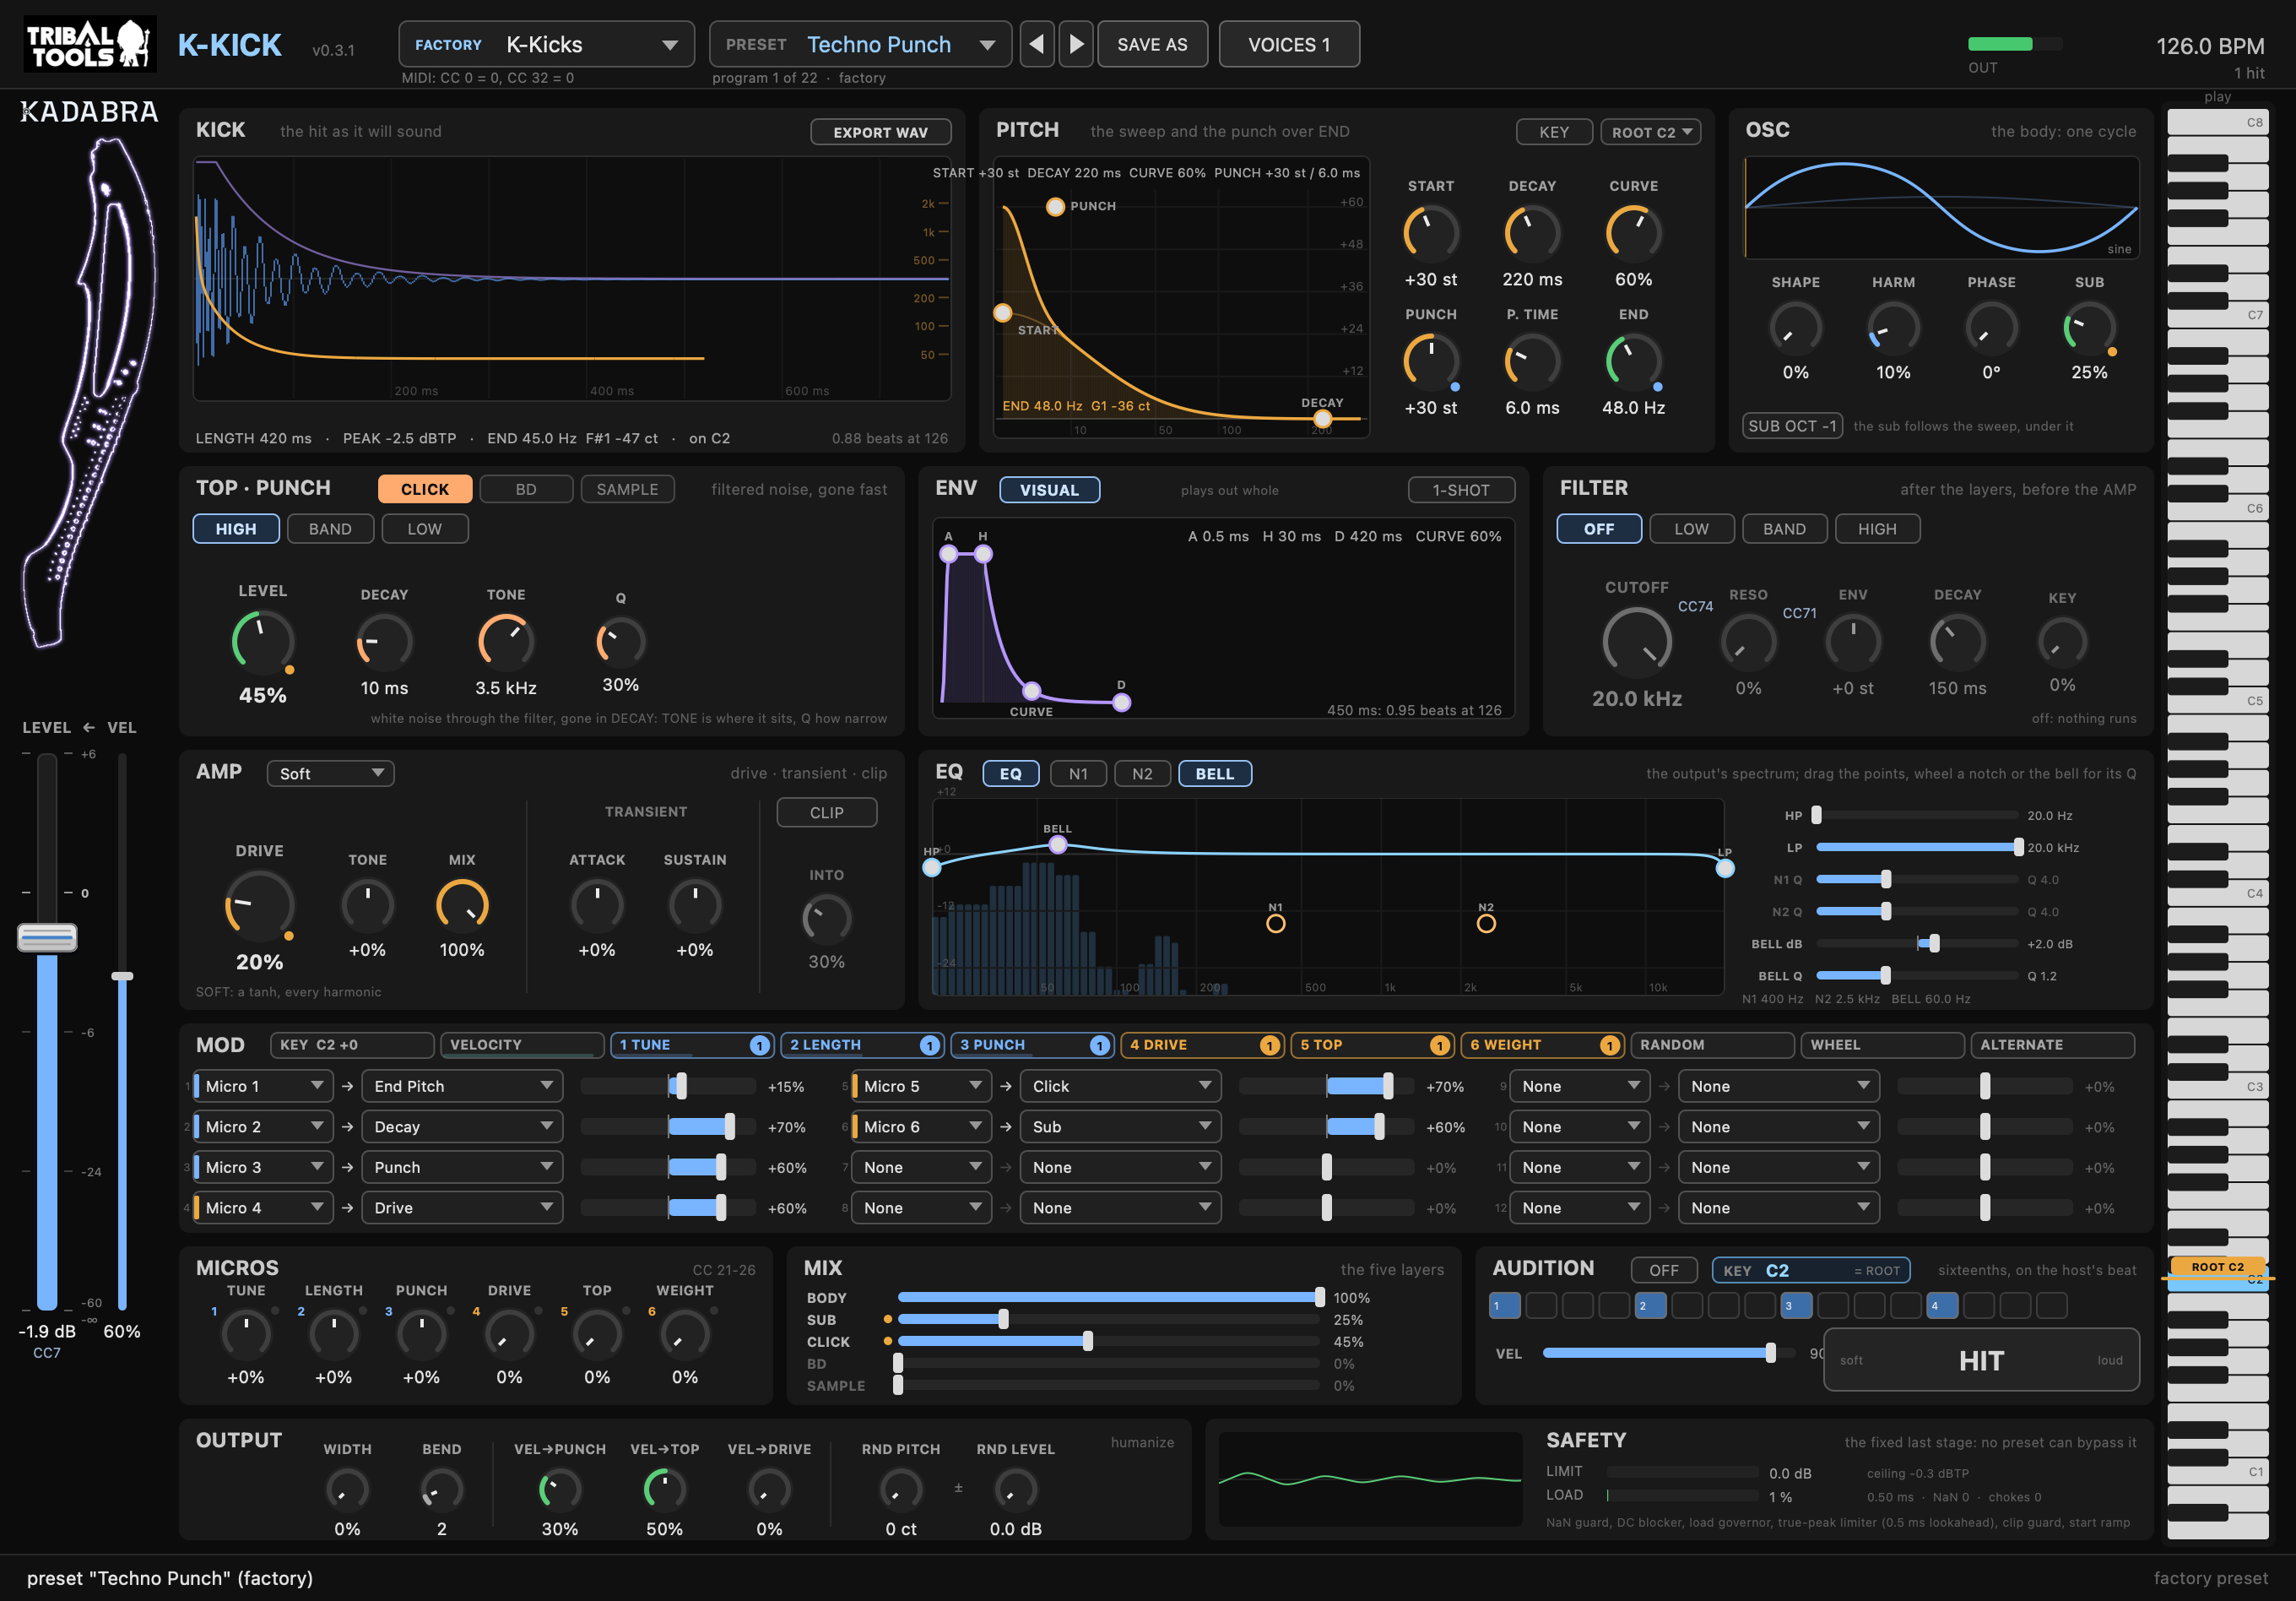Click the filter CUTOFF knob
This screenshot has height=1601, width=2296.
tap(1637, 643)
